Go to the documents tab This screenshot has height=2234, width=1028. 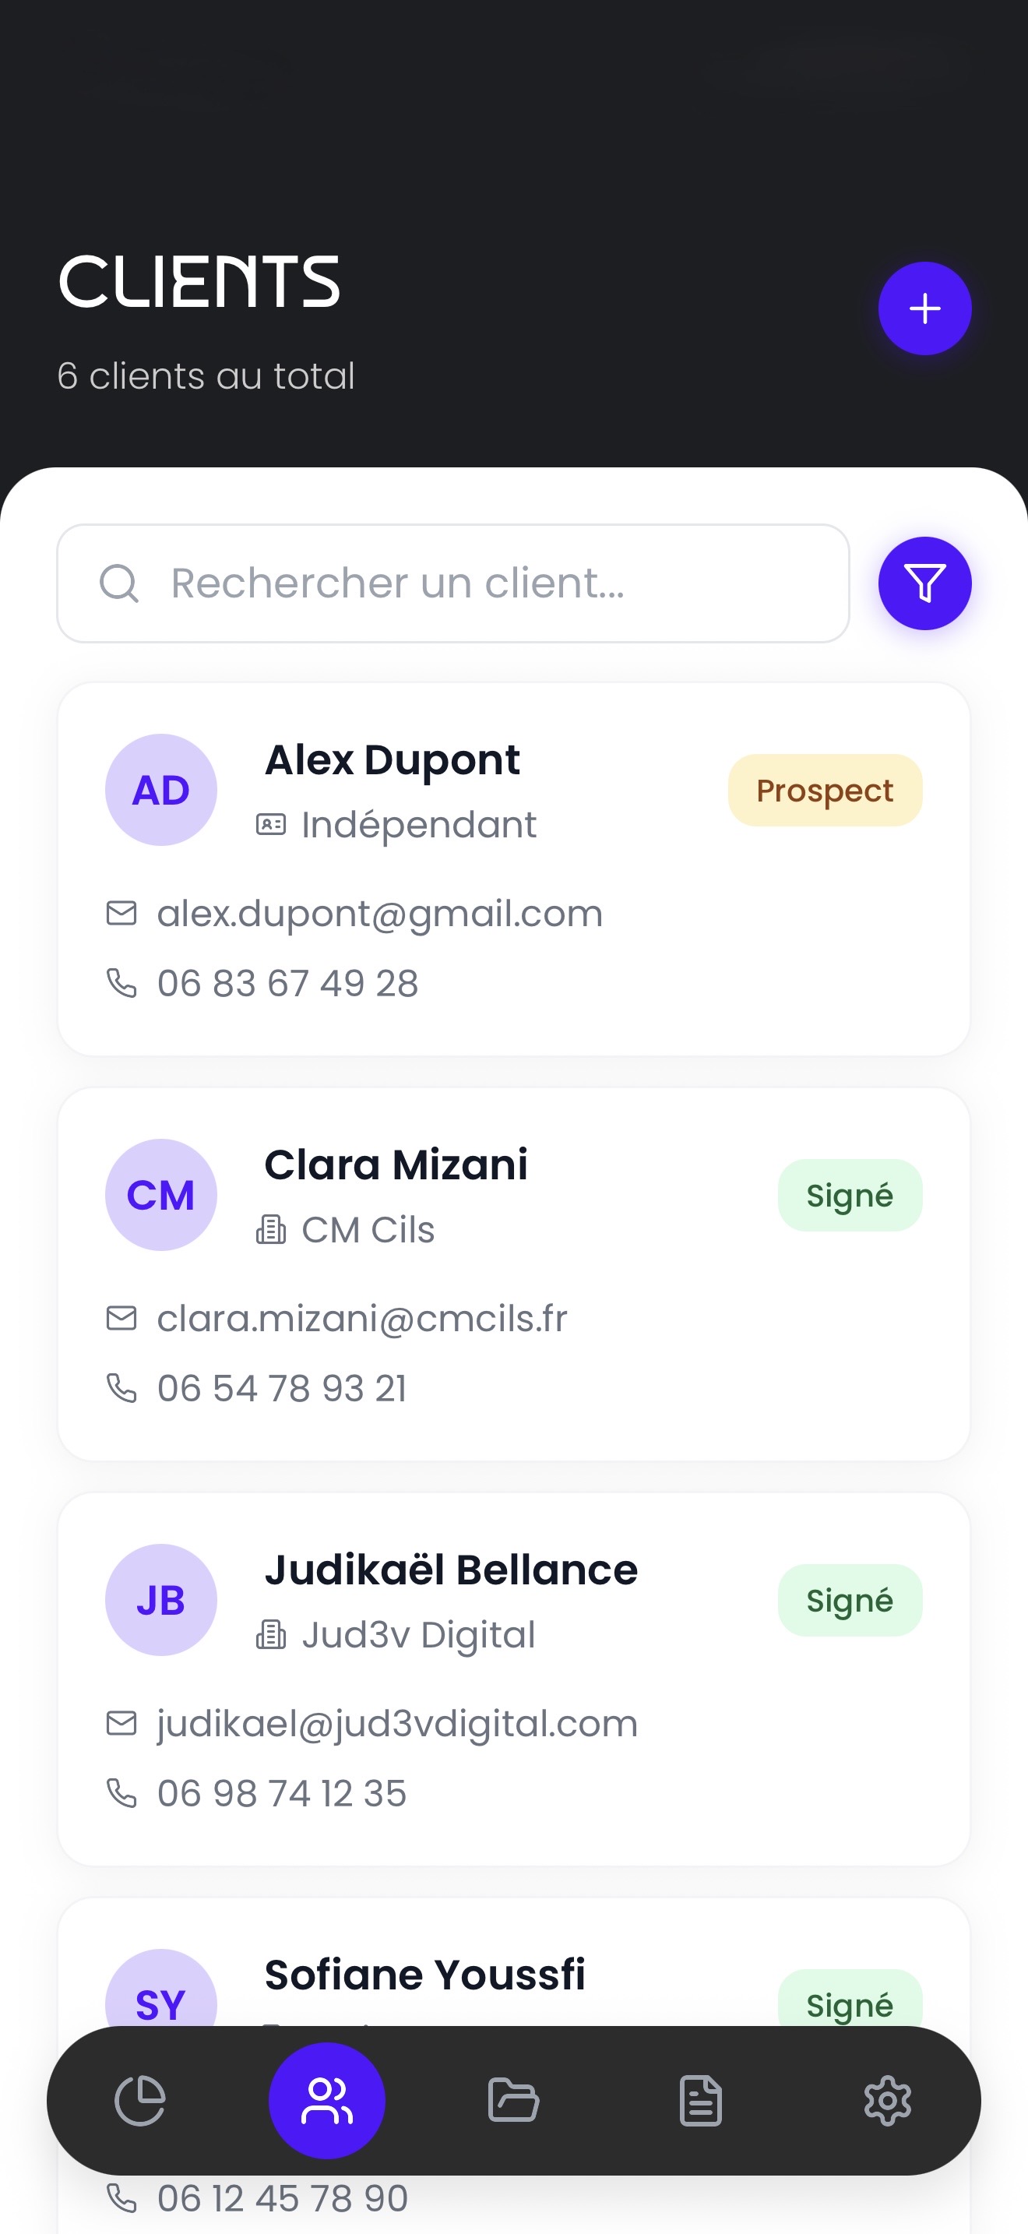pyautogui.click(x=700, y=2101)
